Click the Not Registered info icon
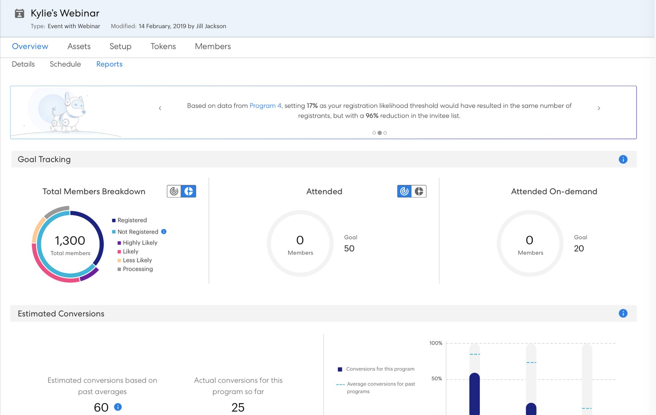 point(164,232)
